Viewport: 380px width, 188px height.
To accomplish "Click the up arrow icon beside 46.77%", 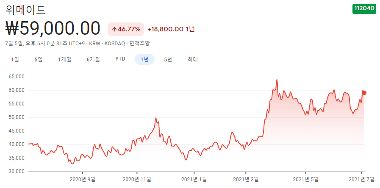I will pyautogui.click(x=114, y=30).
